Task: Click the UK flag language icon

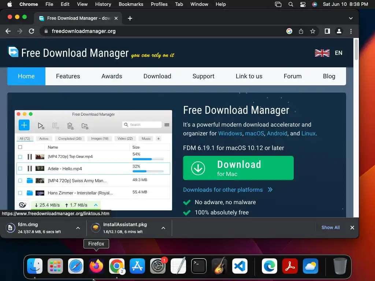Action: [322, 53]
